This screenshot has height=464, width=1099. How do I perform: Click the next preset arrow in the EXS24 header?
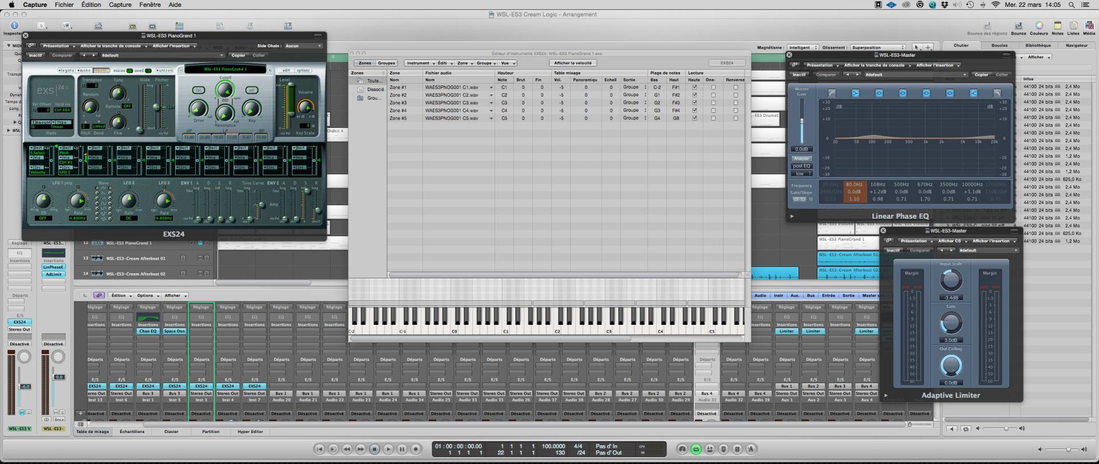click(x=94, y=56)
